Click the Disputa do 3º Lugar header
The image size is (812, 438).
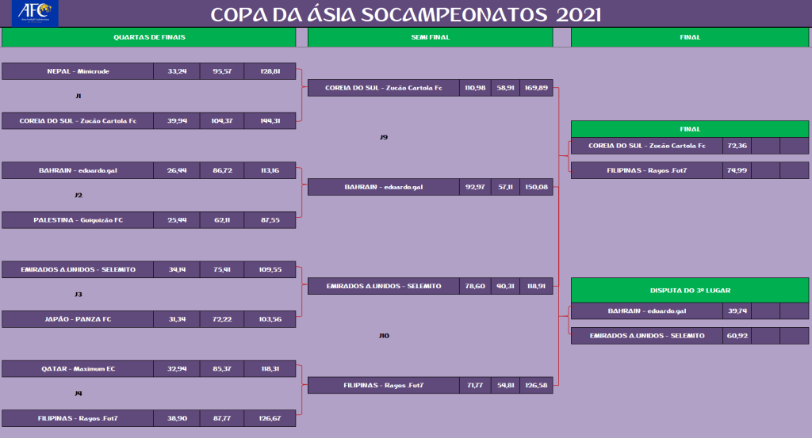click(x=689, y=290)
